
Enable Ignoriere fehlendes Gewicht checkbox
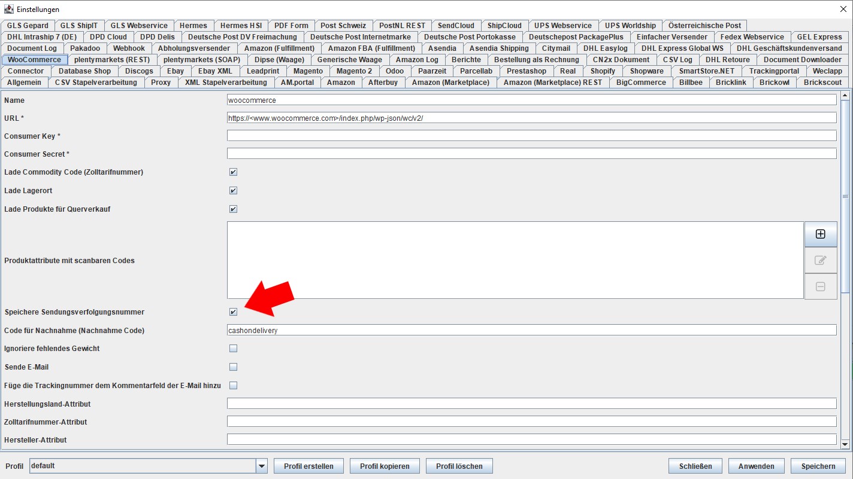(x=234, y=349)
